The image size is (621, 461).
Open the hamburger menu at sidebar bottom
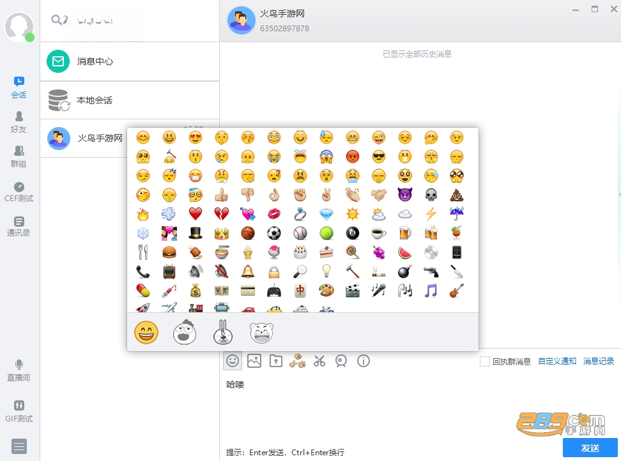pos(19,446)
